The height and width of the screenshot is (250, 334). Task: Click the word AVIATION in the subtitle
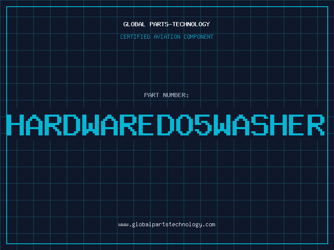click(166, 37)
